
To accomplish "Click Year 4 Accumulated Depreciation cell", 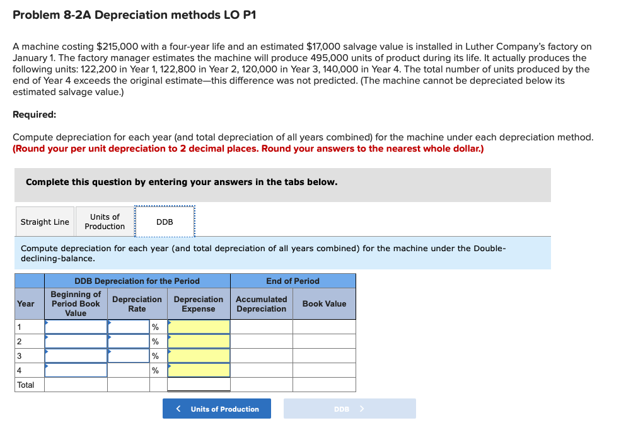I will click(262, 370).
